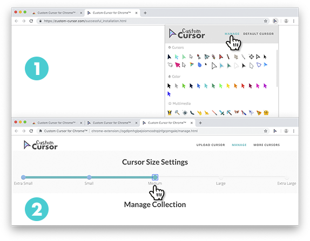Screen dimensions: 310x241
Task: Open profile avatar icon in top browser toolbar
Action: (286, 21)
